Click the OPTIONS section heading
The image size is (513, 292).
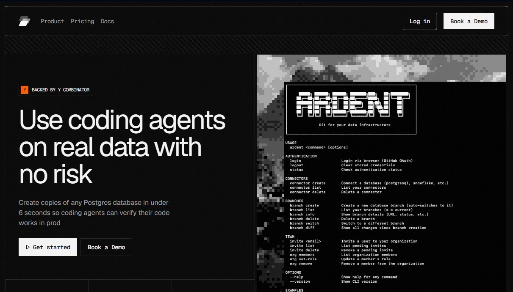tap(293, 273)
